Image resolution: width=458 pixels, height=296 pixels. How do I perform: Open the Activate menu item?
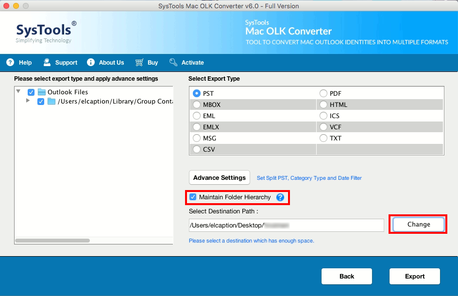point(192,63)
